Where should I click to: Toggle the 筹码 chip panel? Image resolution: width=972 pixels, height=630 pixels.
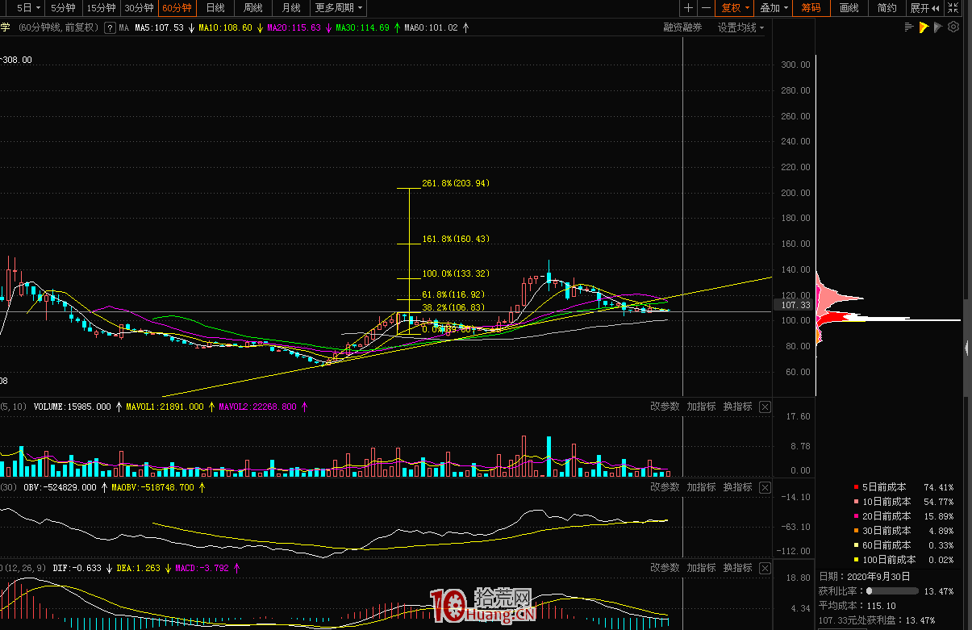(x=811, y=8)
